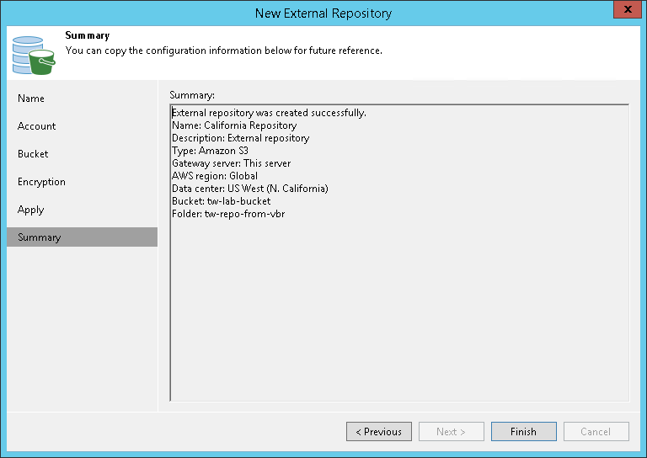
Task: Click 'Gateway server: This server' line
Action: 232,163
